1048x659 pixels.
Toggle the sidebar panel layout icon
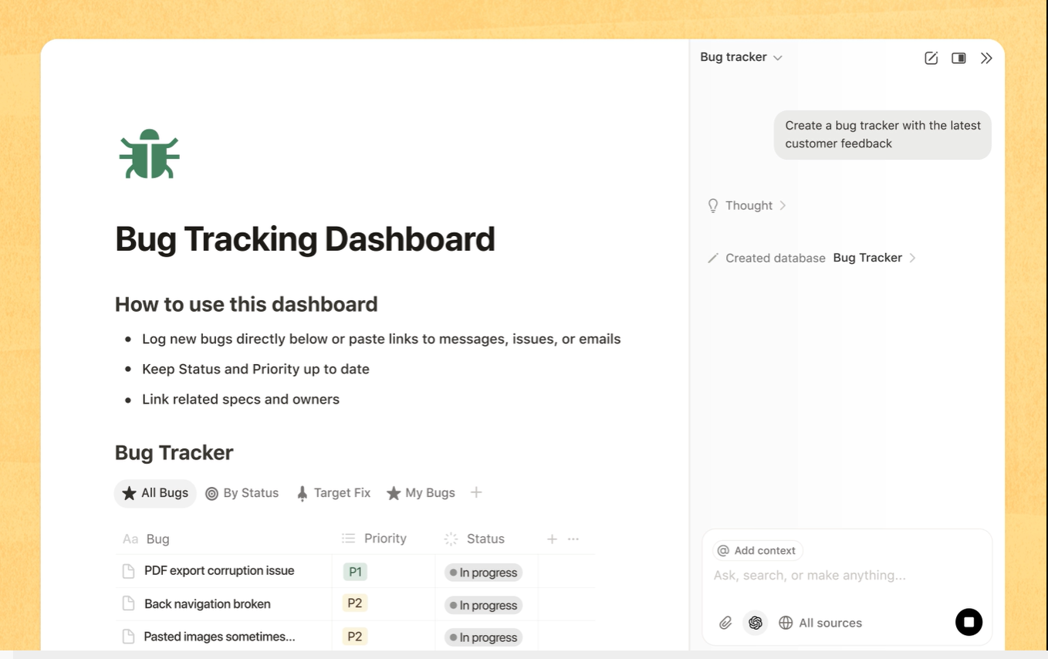click(x=958, y=58)
